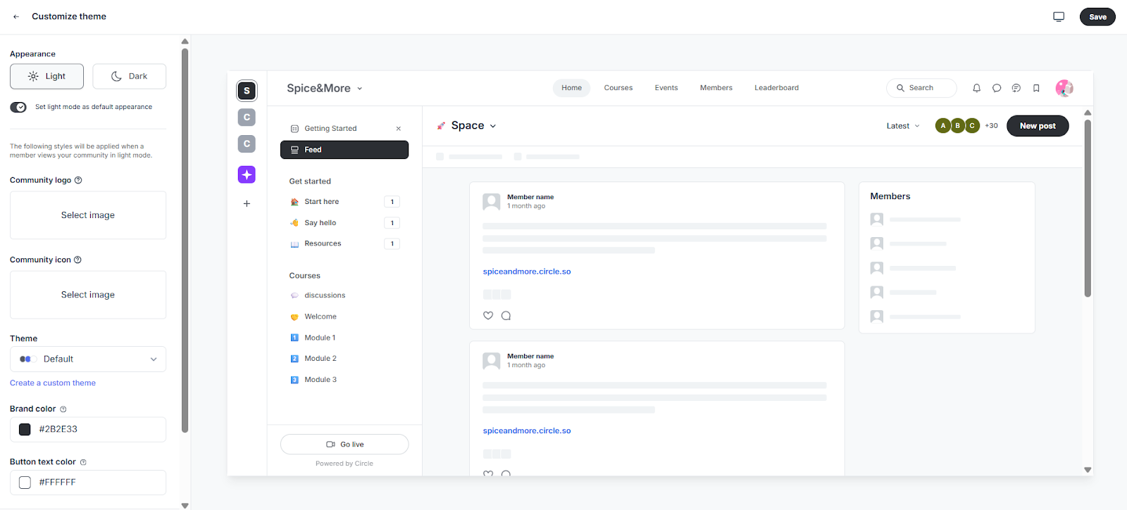Select an image for the Community logo
The height and width of the screenshot is (510, 1127).
88,215
